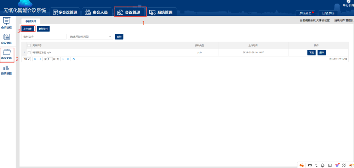The width and height of the screenshot is (354, 168).
Task: Click the 显示1到1,共1记录 status text
Action: point(338,59)
